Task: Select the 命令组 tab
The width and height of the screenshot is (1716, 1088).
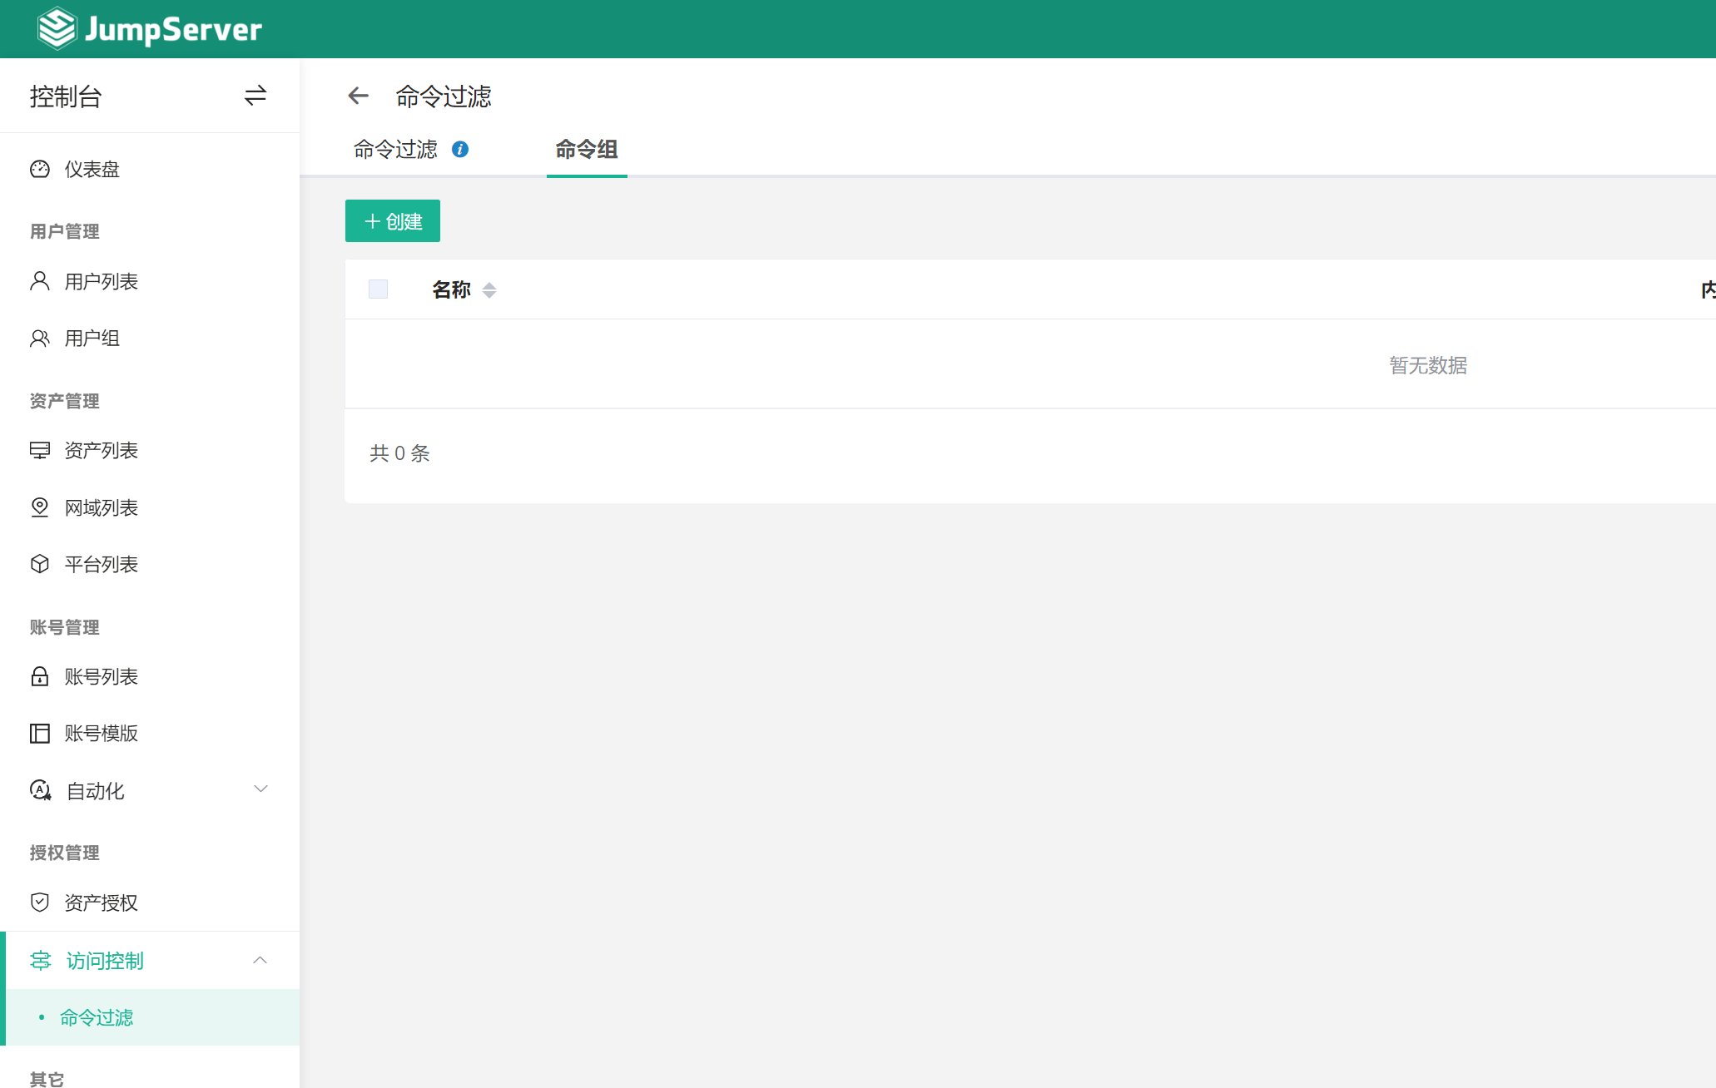Action: tap(587, 150)
